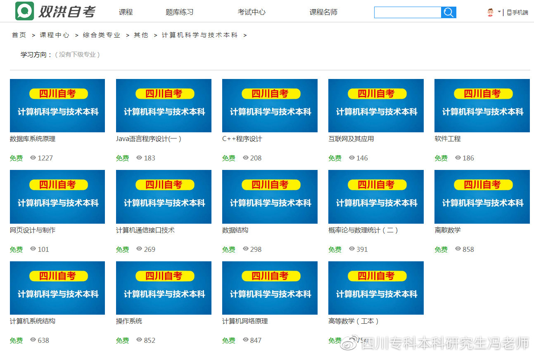Open 课程中心 from the breadcrumb
Viewport: 534px width, 356px height.
point(55,35)
